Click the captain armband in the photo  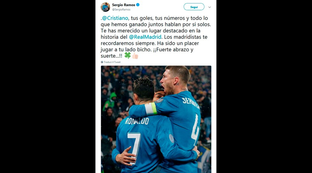point(151,109)
